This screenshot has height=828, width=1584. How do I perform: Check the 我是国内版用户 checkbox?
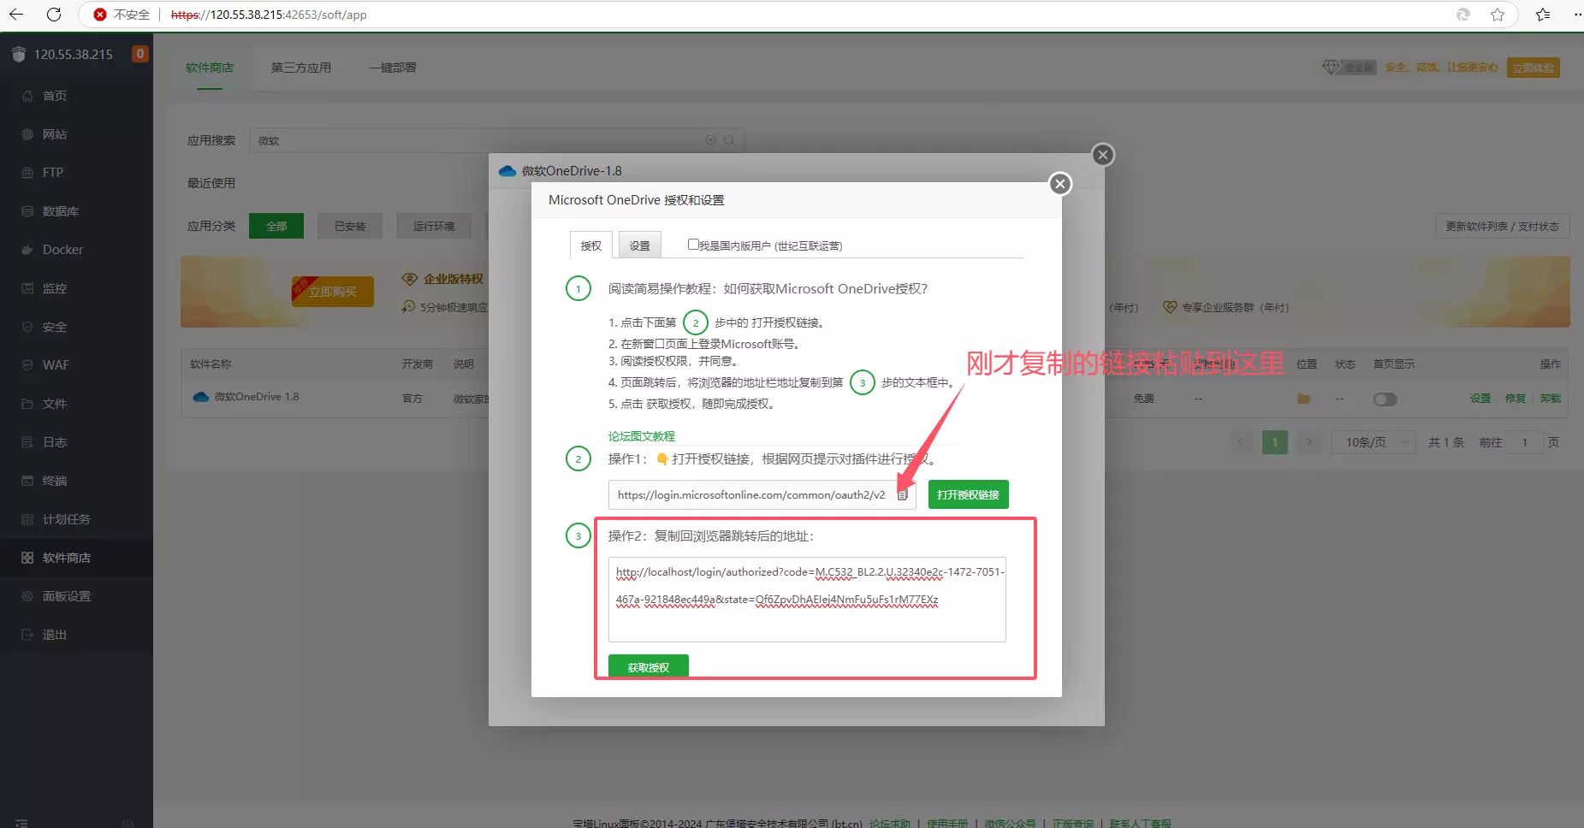[x=692, y=244]
